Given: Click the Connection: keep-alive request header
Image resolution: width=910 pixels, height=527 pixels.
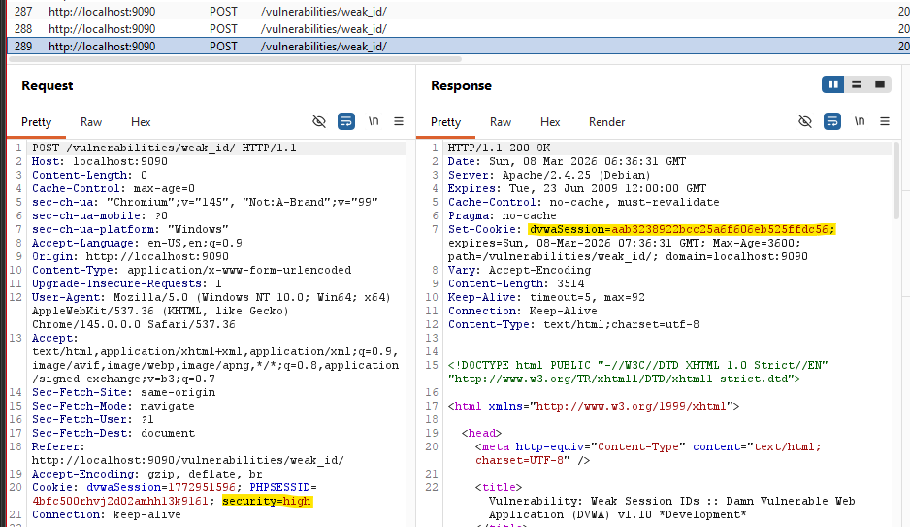Looking at the screenshot, I should [106, 514].
